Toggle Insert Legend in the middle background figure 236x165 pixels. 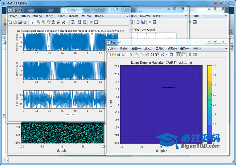click(143, 22)
